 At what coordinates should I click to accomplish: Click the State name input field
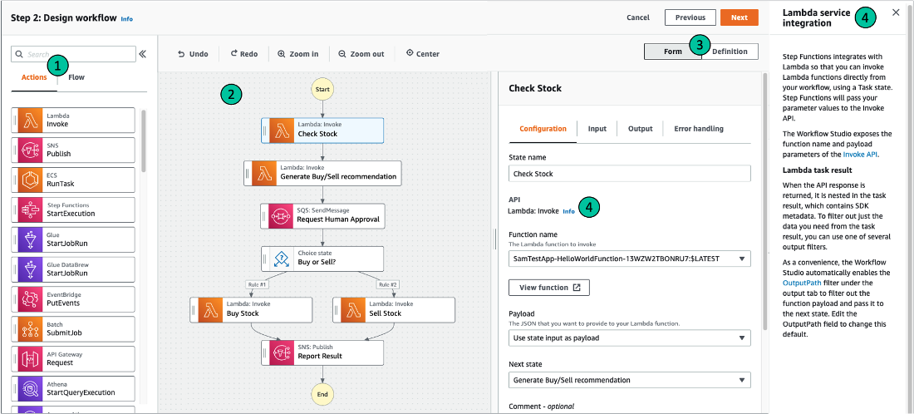630,174
